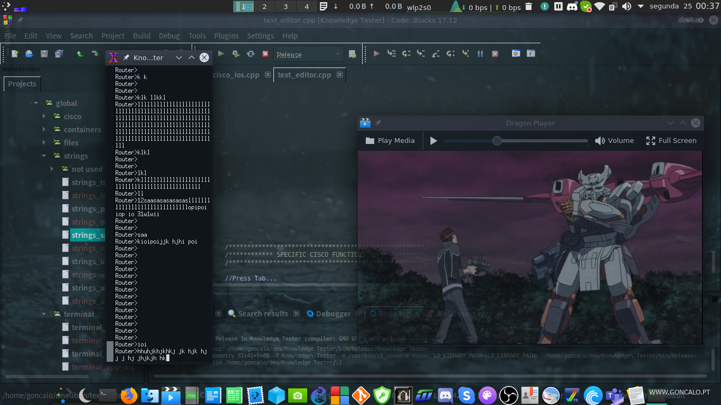Click the debugger Various info icon

pos(531,54)
